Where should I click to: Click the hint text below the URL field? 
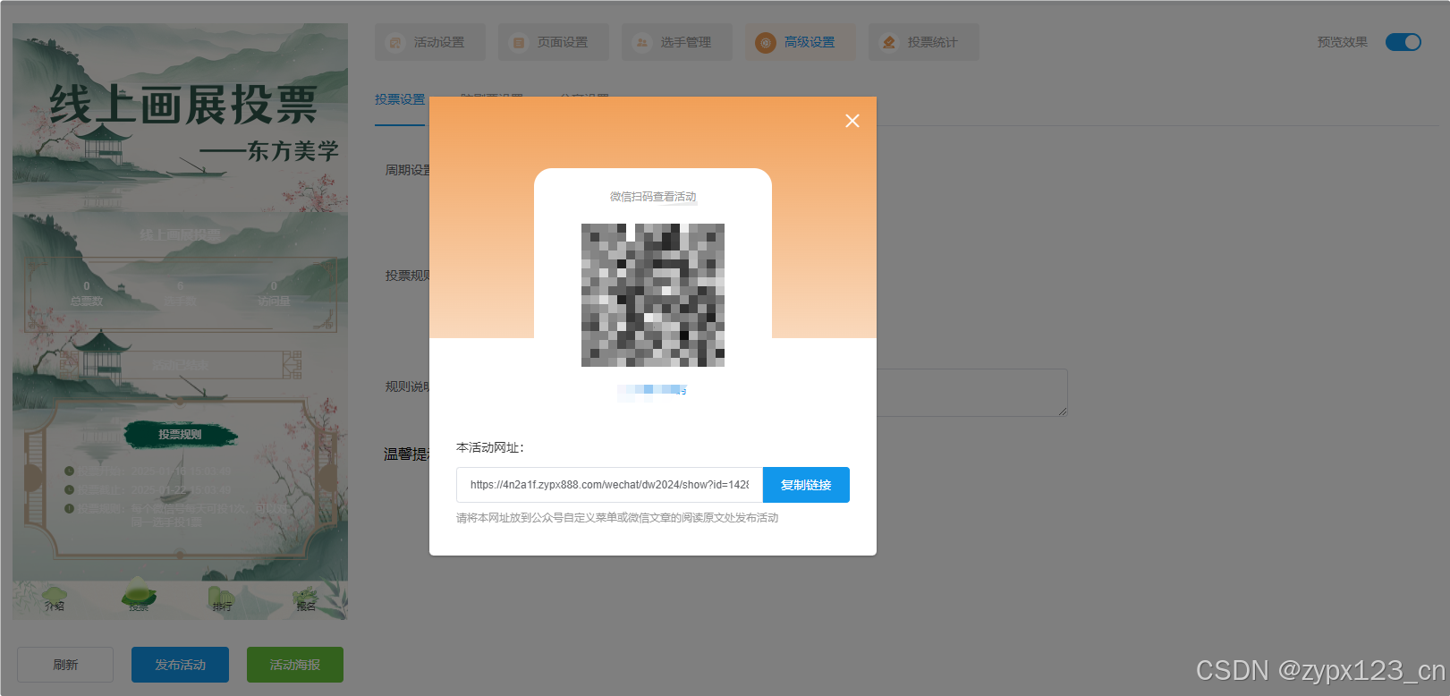(x=617, y=518)
